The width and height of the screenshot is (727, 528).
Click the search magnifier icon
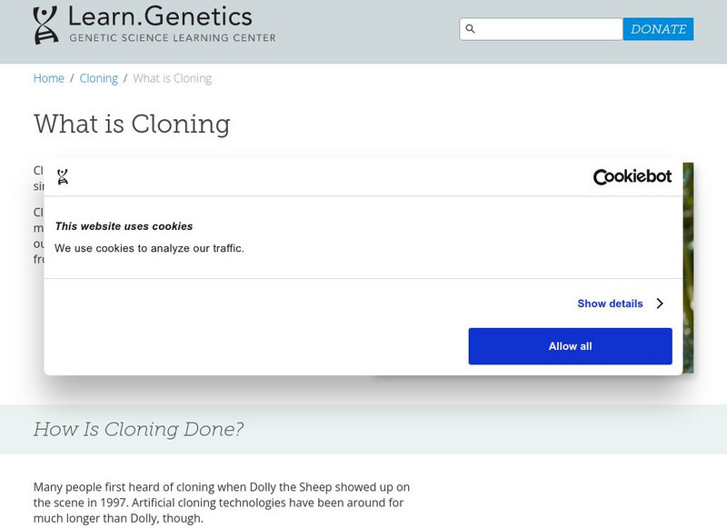click(471, 29)
